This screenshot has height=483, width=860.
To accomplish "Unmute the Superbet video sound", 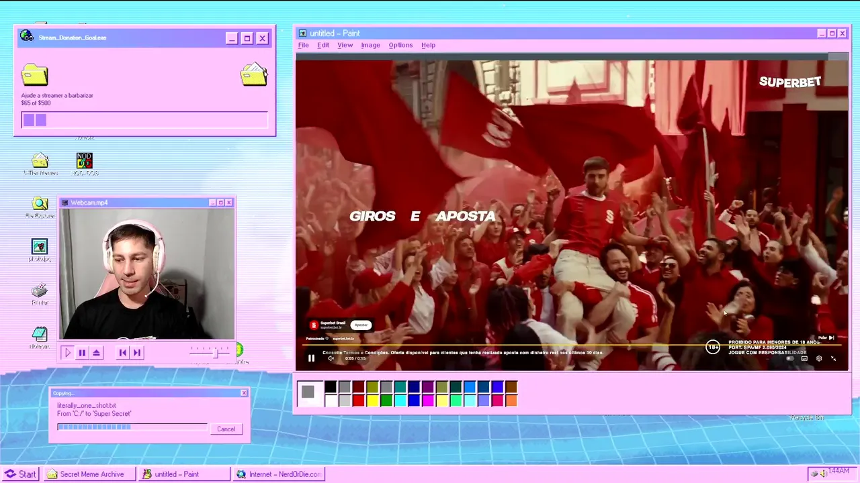I will pyautogui.click(x=331, y=358).
